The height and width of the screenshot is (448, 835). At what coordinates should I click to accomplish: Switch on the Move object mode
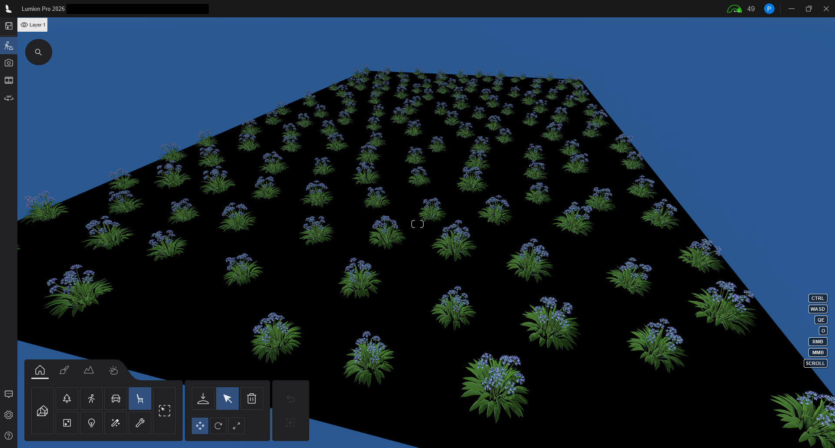[x=200, y=426]
